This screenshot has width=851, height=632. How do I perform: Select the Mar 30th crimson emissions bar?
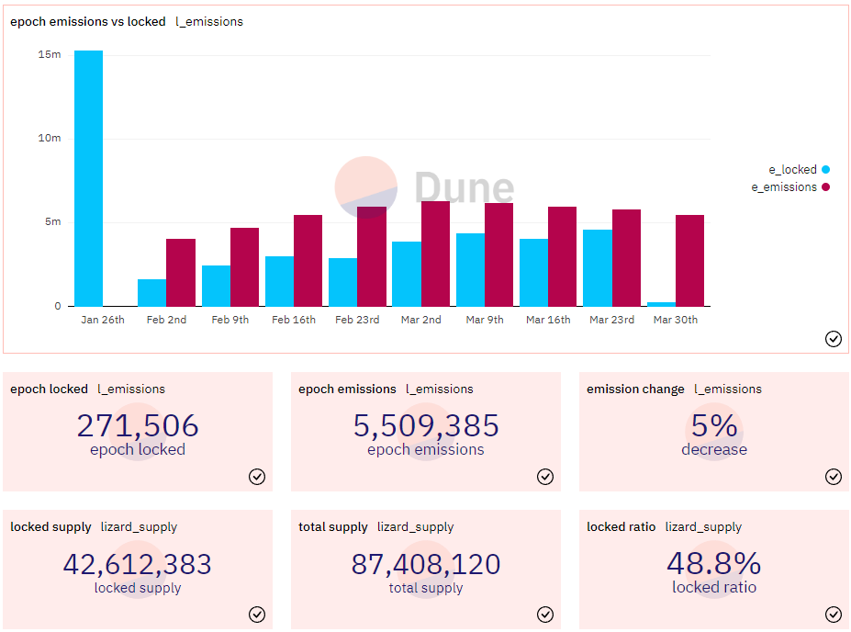tap(689, 261)
